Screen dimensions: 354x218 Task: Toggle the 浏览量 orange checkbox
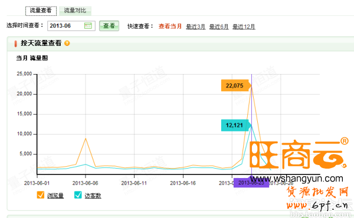point(41,195)
